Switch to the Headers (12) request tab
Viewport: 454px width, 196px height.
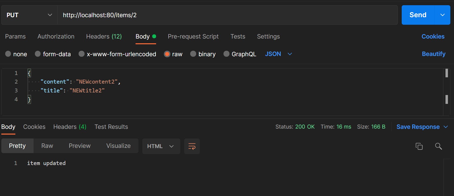click(x=104, y=36)
